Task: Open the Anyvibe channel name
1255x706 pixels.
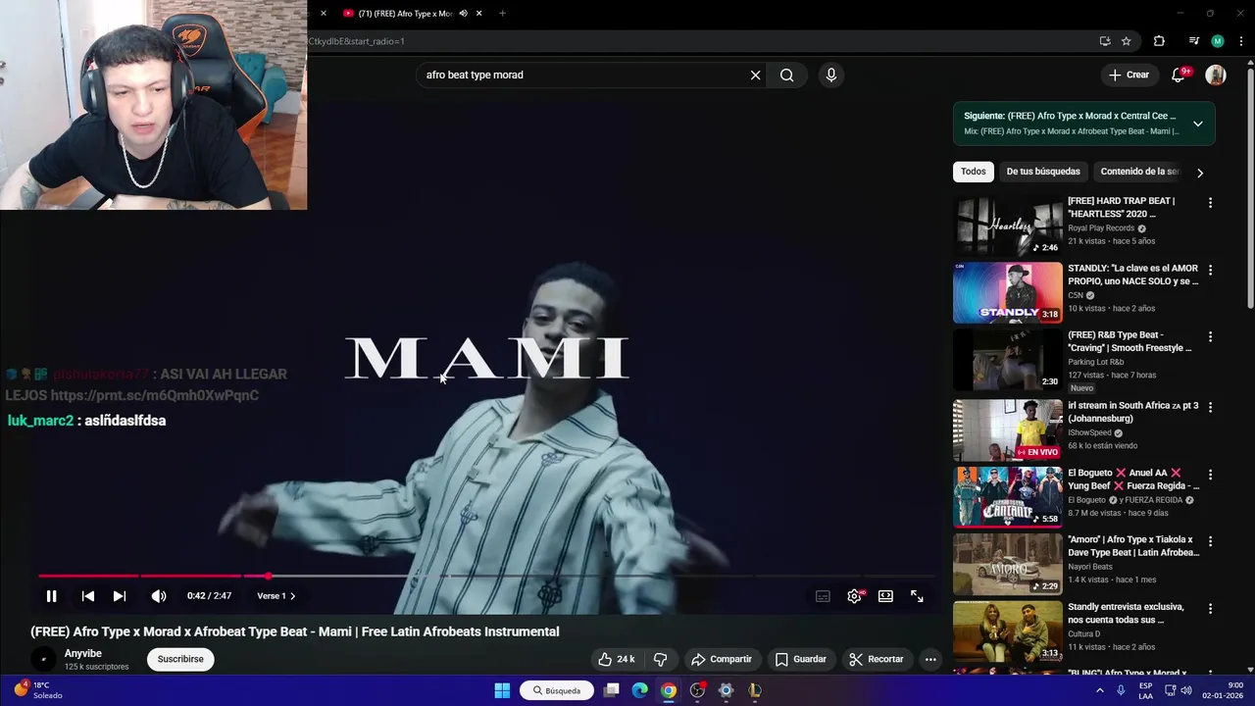Action: coord(83,653)
